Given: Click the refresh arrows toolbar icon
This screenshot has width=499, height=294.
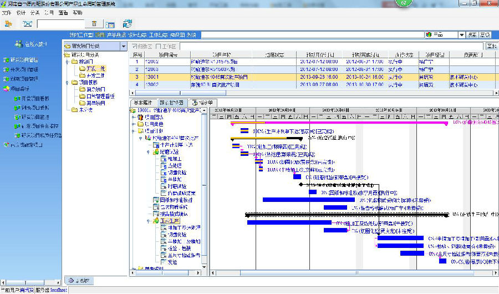Looking at the screenshot, I should pyautogui.click(x=128, y=24).
